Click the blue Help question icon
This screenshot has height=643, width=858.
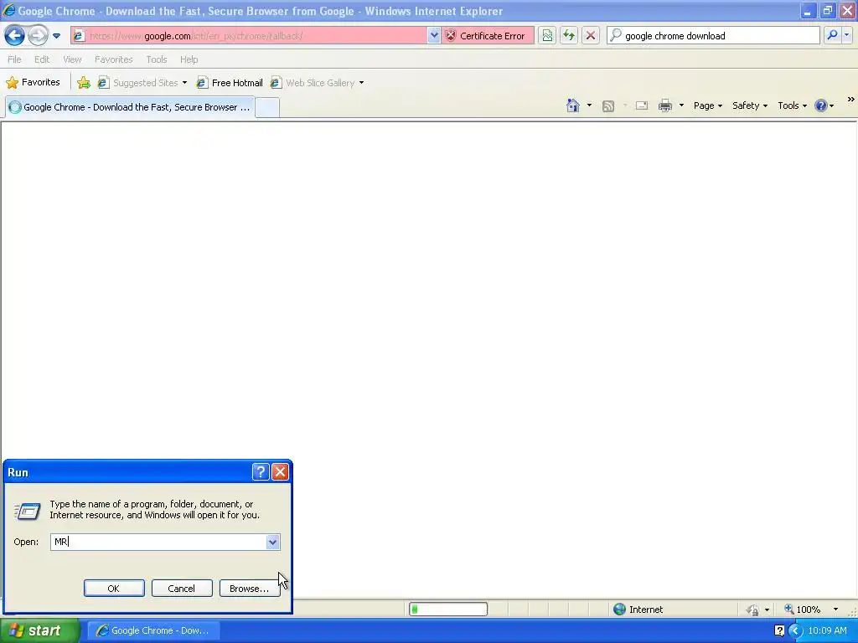(821, 105)
